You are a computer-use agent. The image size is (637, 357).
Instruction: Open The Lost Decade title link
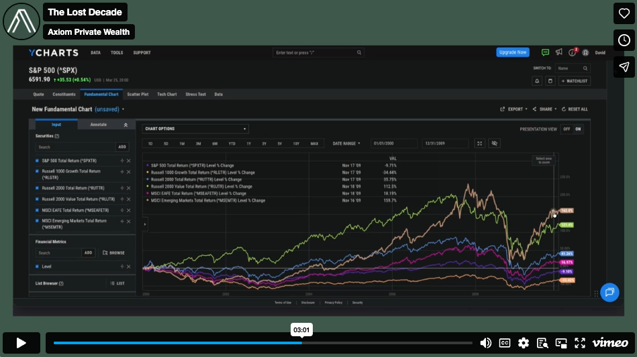pyautogui.click(x=85, y=12)
